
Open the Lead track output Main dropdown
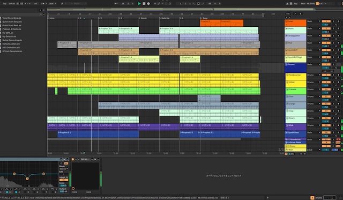coord(314,21)
